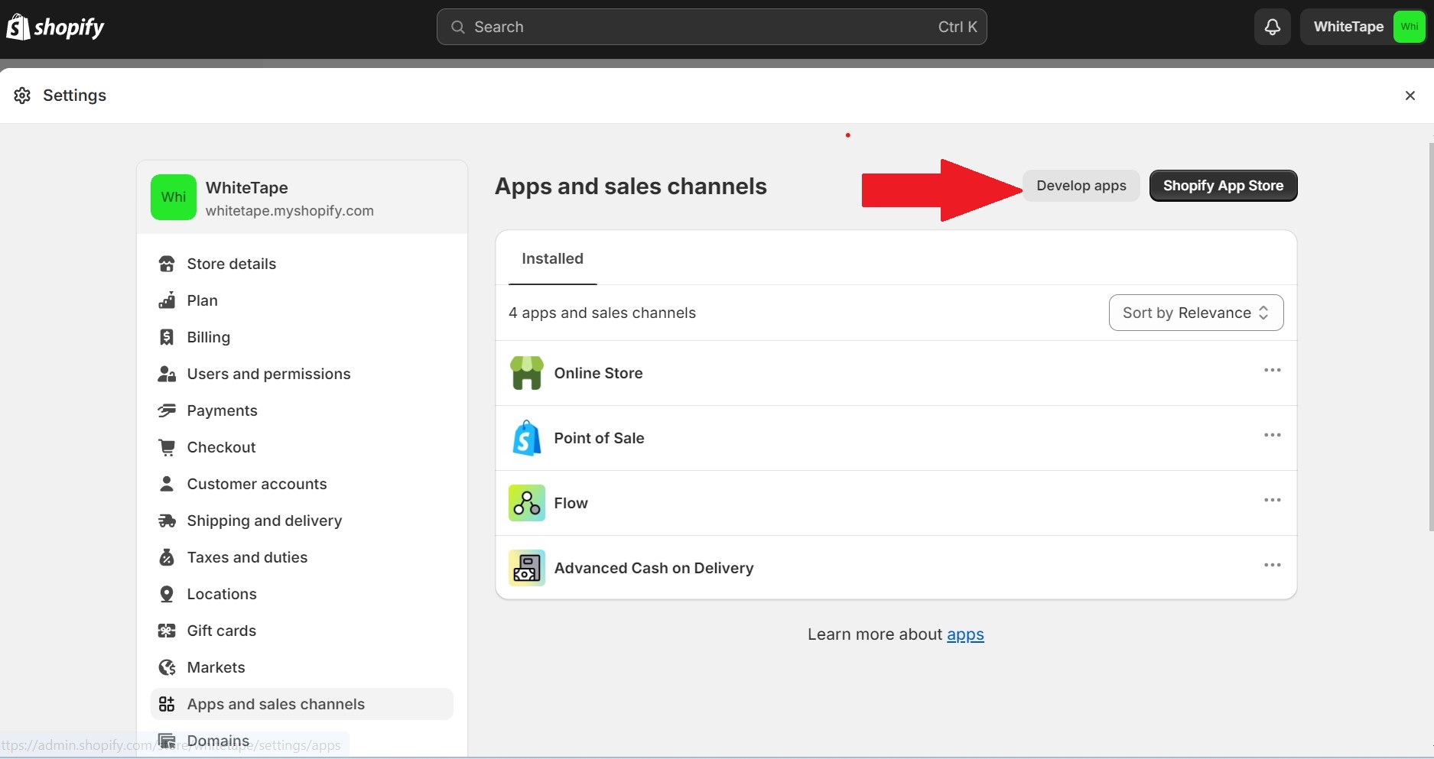Click the Checkout cart icon
The image size is (1434, 759).
(167, 447)
